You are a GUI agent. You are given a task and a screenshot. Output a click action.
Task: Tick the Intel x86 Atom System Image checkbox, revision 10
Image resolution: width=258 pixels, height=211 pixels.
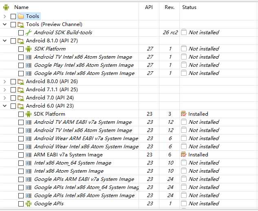click(x=21, y=171)
